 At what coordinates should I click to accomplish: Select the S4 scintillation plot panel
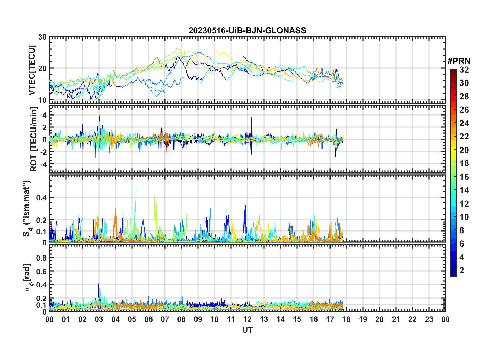[247, 208]
